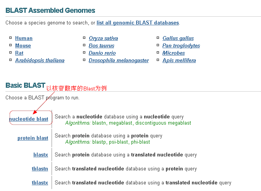Launch the nucleotide blast program
The width and height of the screenshot is (261, 191).
point(29,119)
